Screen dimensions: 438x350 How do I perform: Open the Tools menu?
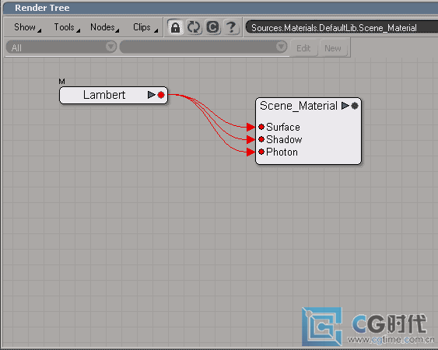tap(67, 27)
